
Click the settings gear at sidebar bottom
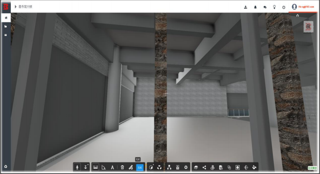tap(6, 166)
